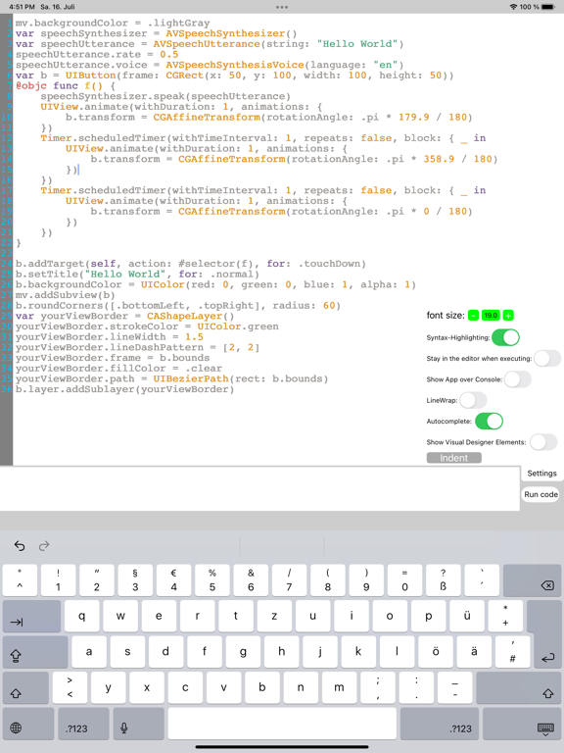
Task: Tap the battery indicator in status bar
Action: (x=548, y=7)
